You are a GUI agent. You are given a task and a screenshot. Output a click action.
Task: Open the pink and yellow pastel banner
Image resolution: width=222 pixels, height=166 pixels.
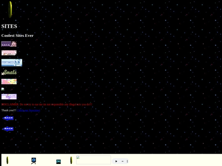pos(9,82)
